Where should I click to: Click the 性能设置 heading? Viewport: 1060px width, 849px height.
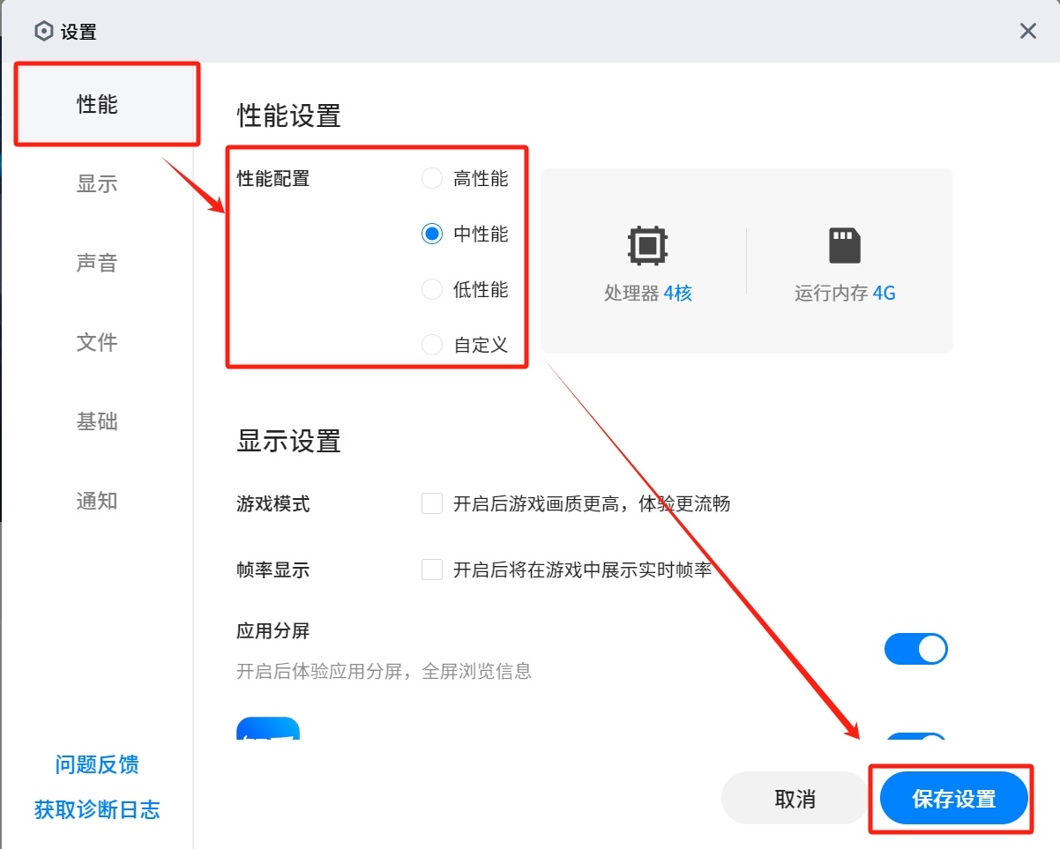pyautogui.click(x=288, y=115)
